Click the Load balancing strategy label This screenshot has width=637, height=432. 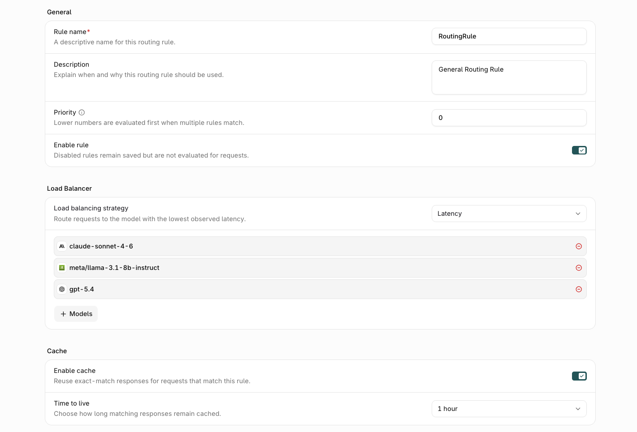[91, 208]
